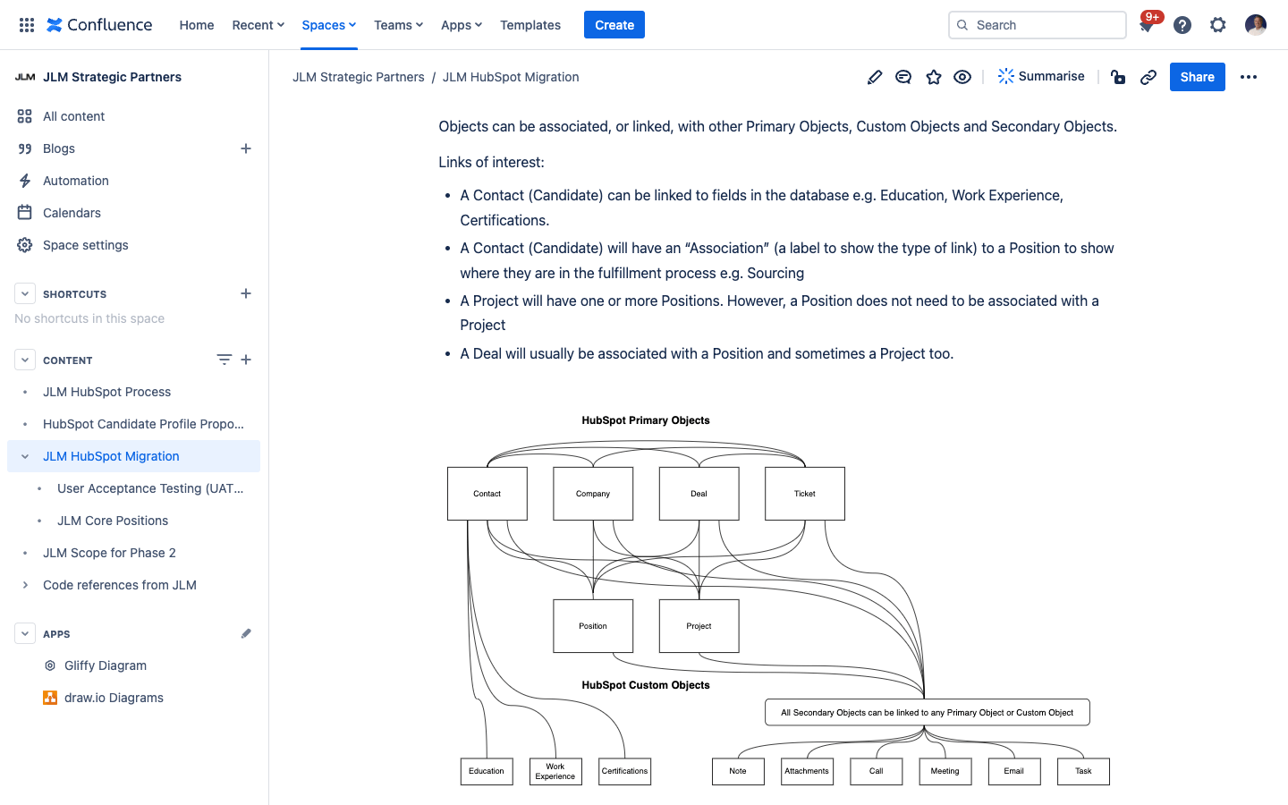Create a new blog with plus icon

click(x=246, y=148)
